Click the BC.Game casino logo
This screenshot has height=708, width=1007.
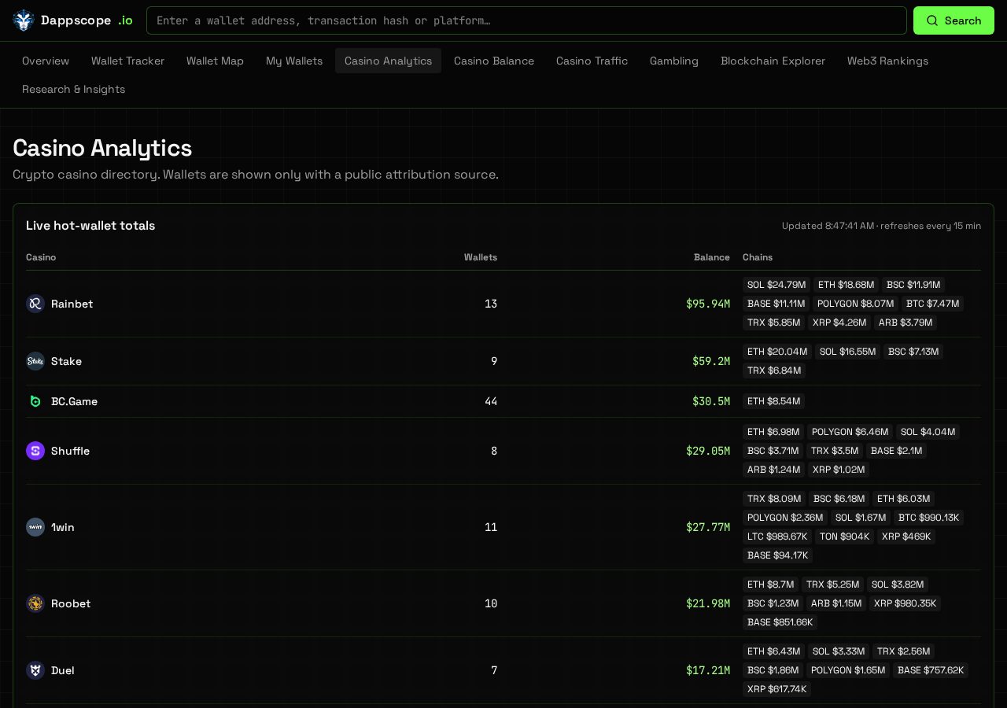pos(35,401)
